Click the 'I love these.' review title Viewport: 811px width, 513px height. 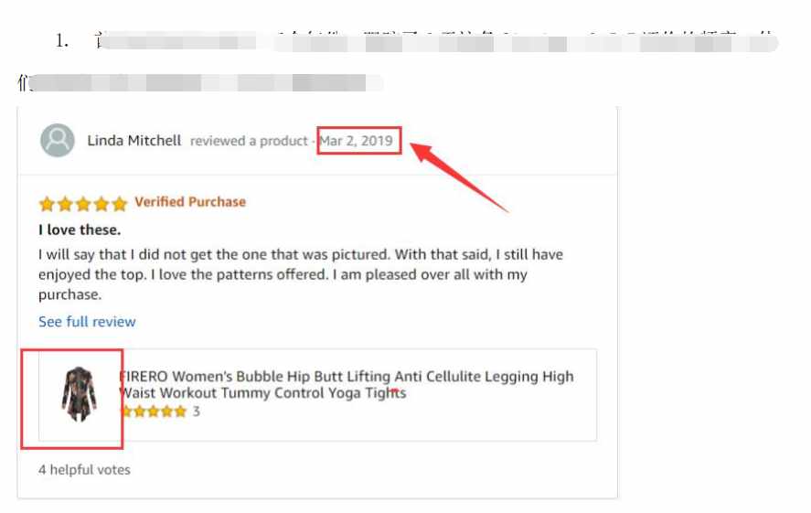(x=80, y=230)
